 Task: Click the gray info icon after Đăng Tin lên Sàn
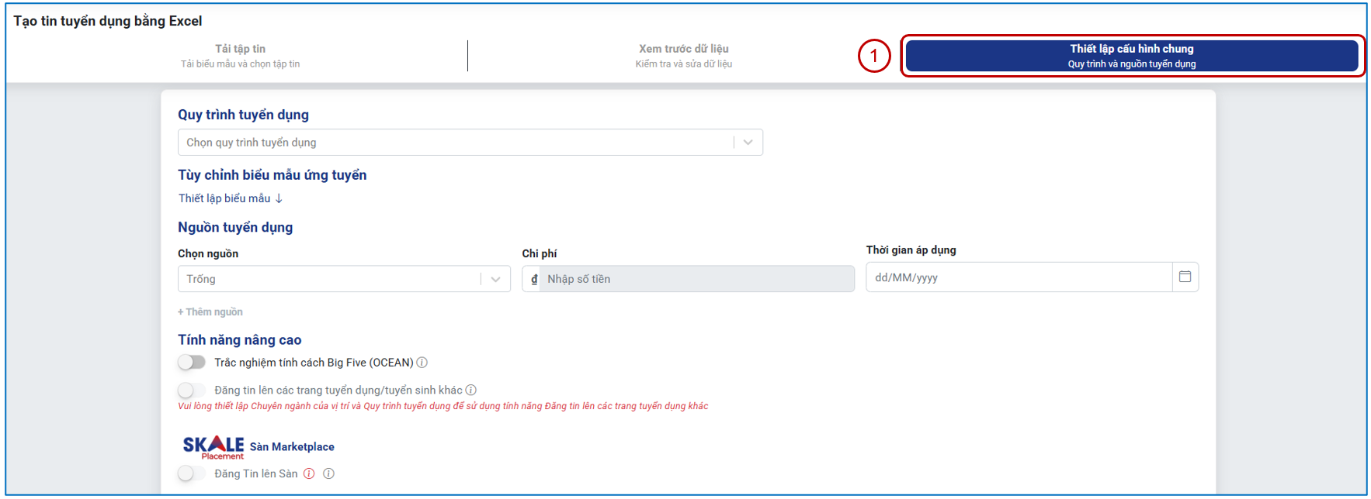point(329,473)
